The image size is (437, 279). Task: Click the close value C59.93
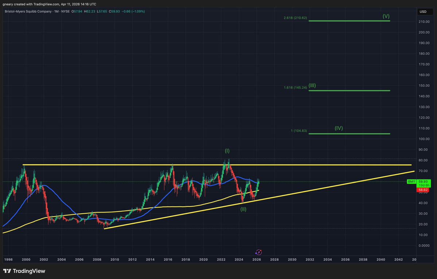point(114,11)
